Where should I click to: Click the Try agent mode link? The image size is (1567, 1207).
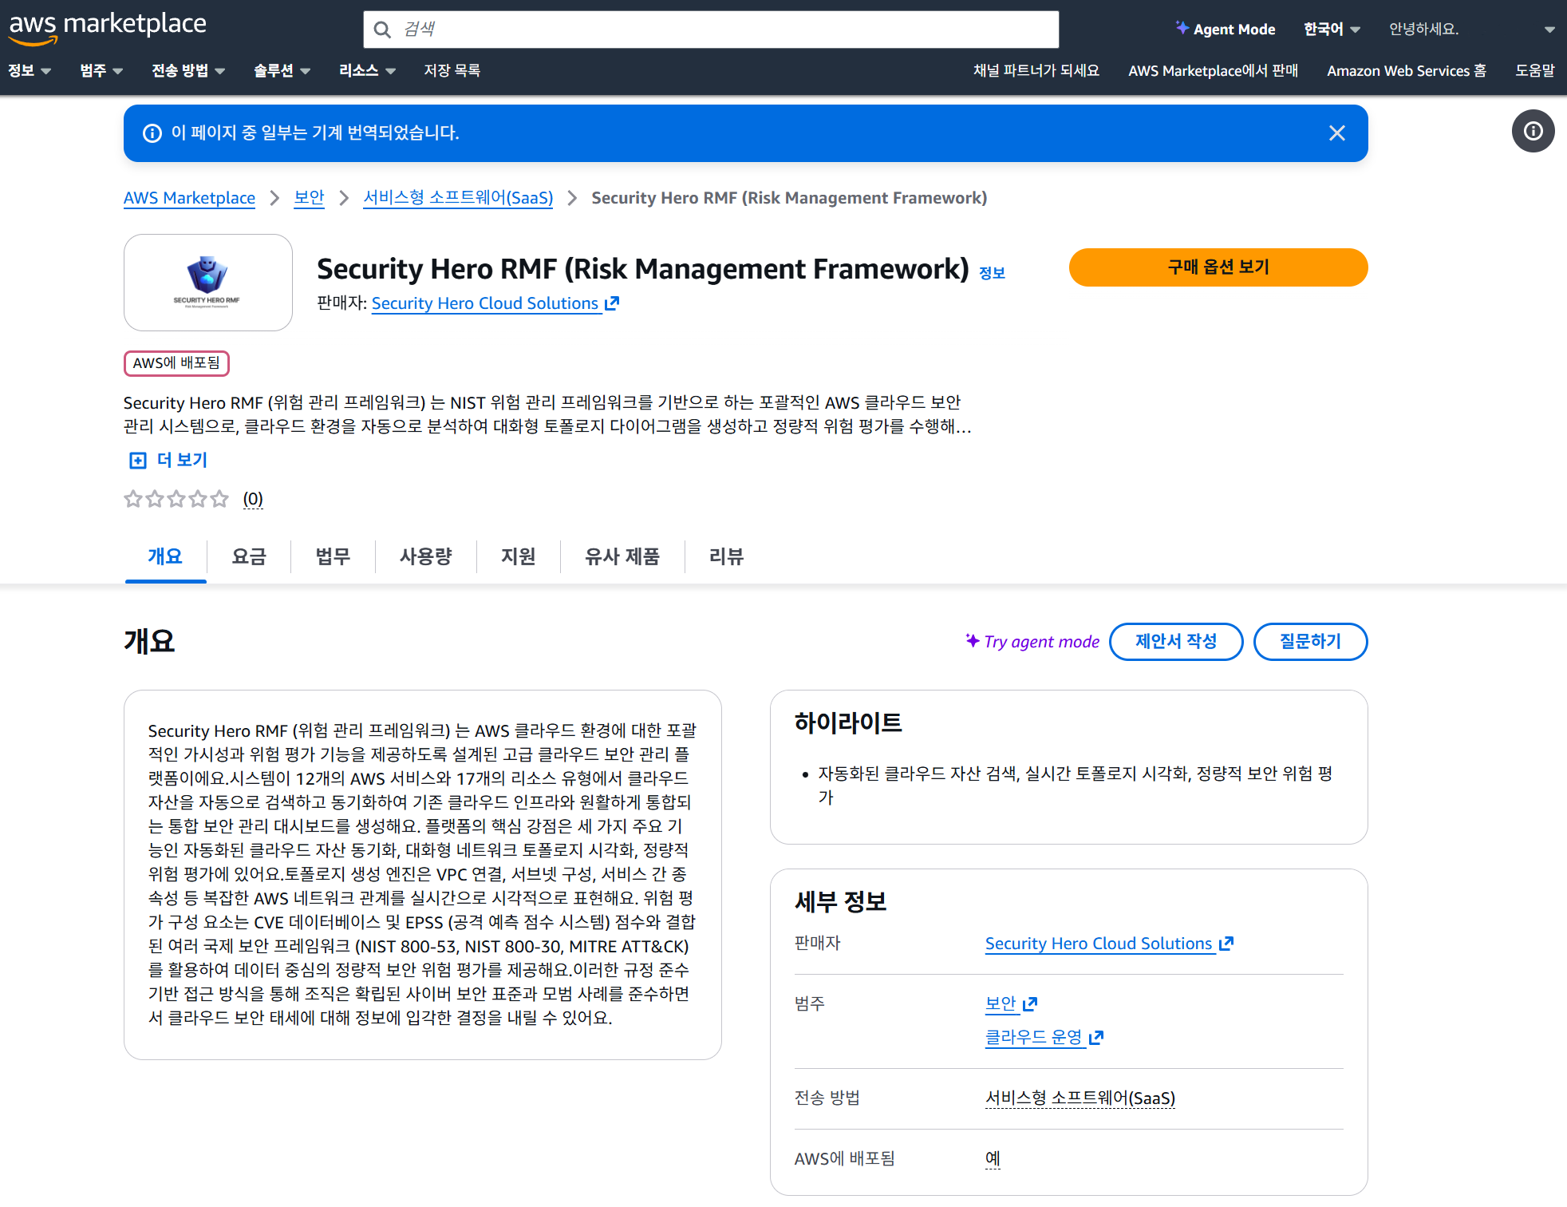1032,642
